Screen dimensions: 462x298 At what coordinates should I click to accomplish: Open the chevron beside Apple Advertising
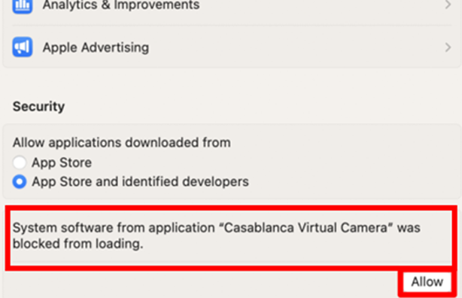(448, 47)
